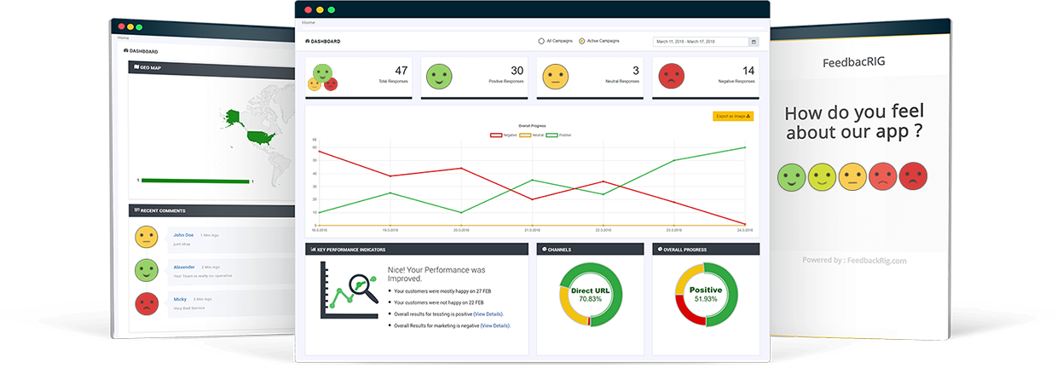Click the dashboard icon in the left window
This screenshot has height=368, width=1057.
[126, 51]
